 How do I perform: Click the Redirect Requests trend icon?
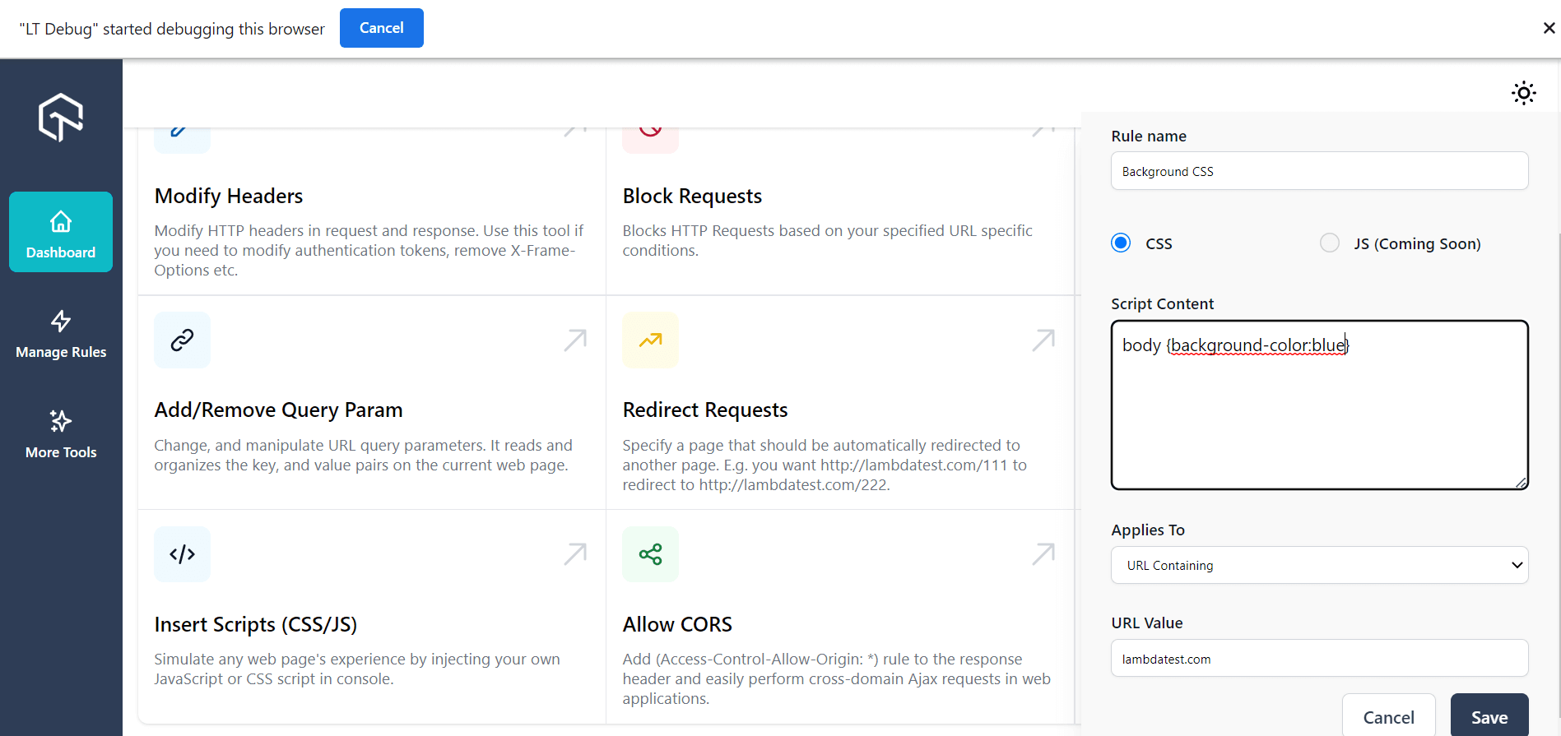650,340
